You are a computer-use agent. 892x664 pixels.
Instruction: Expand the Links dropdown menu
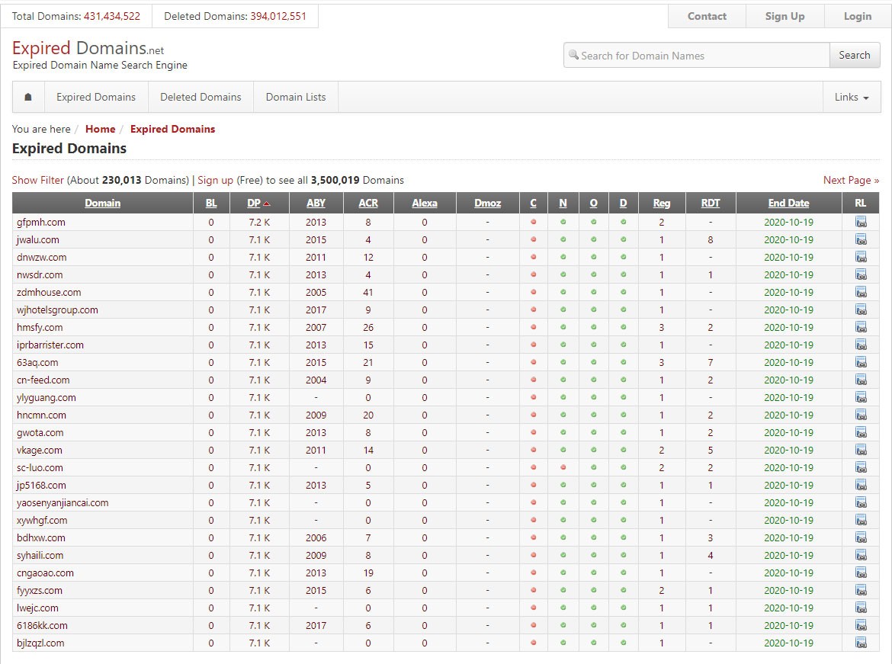(851, 98)
